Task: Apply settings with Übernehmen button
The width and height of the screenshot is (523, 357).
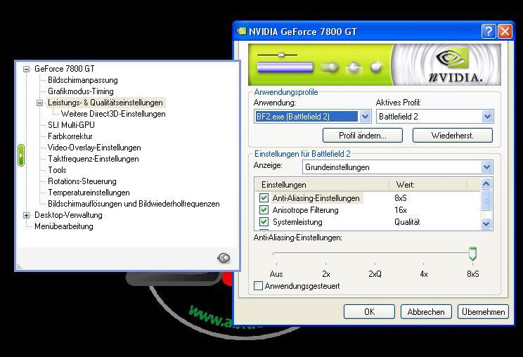Action: (484, 311)
